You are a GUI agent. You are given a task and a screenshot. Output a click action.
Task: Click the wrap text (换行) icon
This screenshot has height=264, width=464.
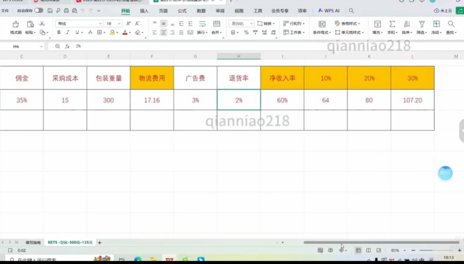[x=202, y=24]
